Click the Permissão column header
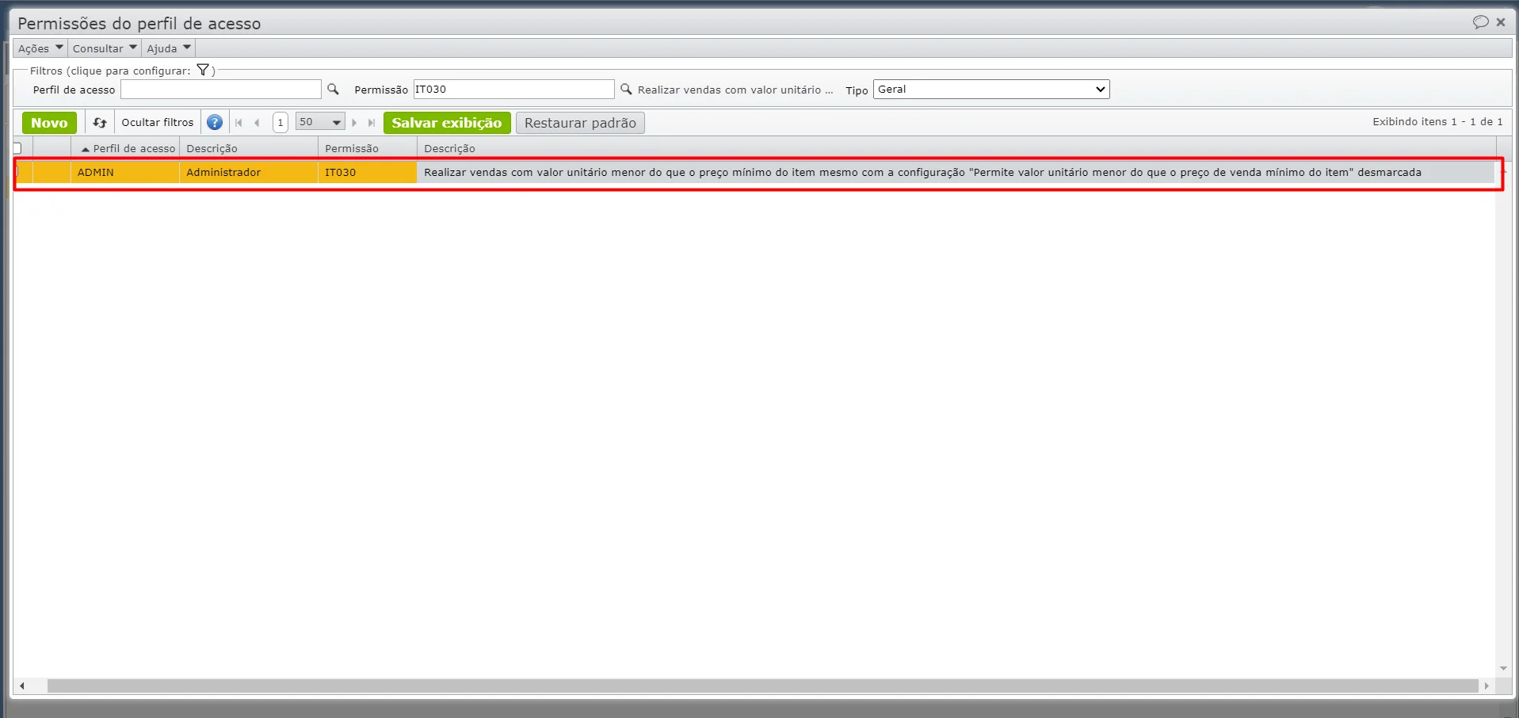This screenshot has width=1519, height=718. point(368,148)
